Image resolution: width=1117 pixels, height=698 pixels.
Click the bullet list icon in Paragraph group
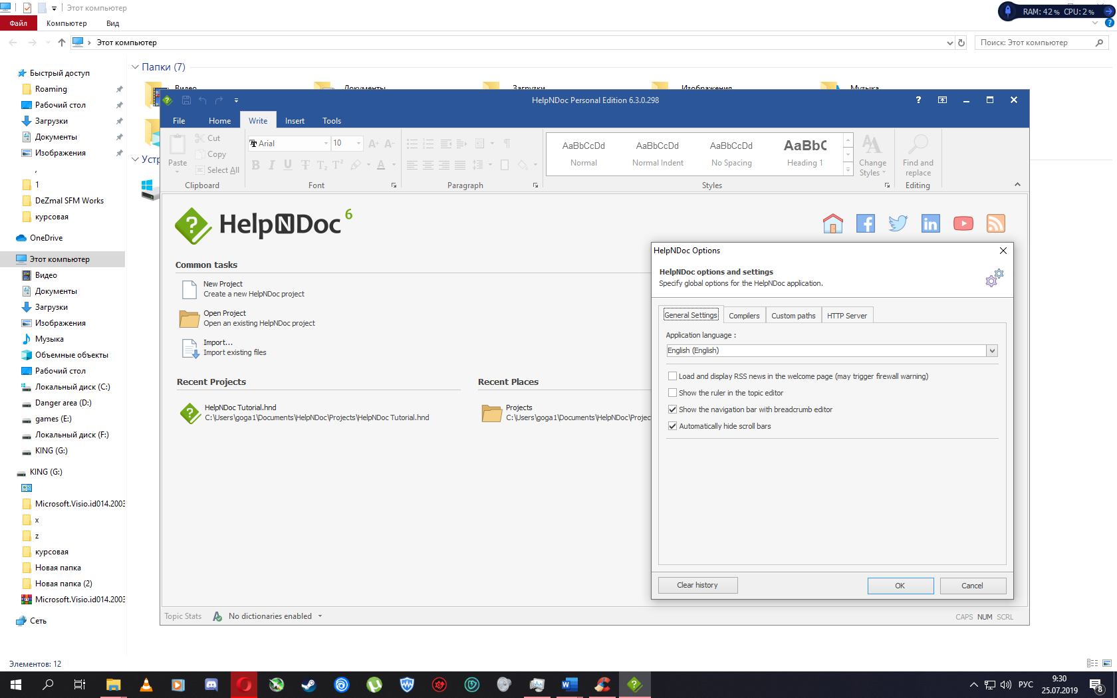click(412, 144)
